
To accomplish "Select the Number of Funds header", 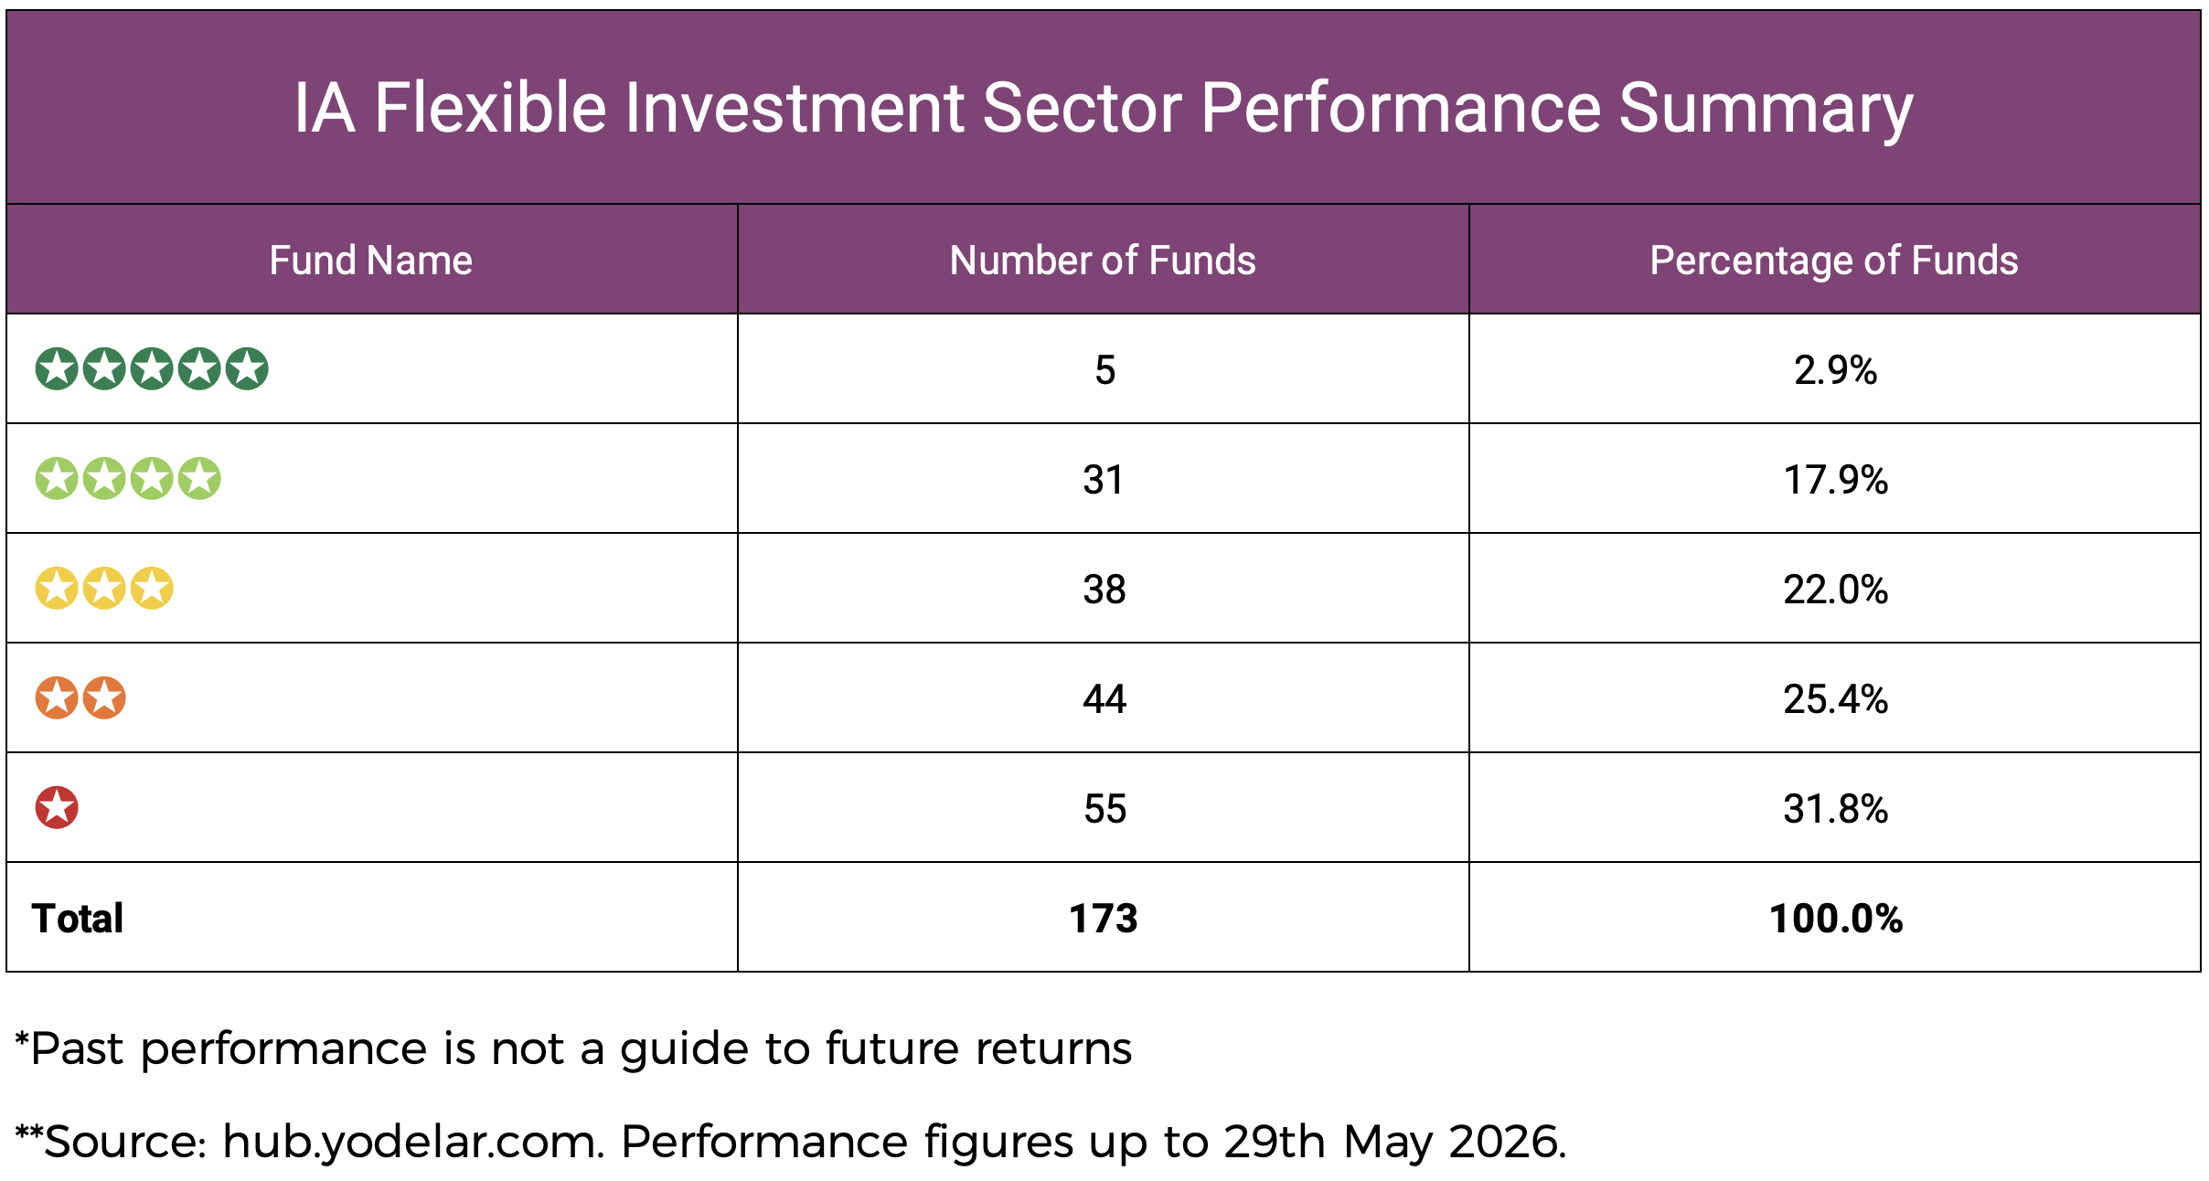I will click(1103, 260).
